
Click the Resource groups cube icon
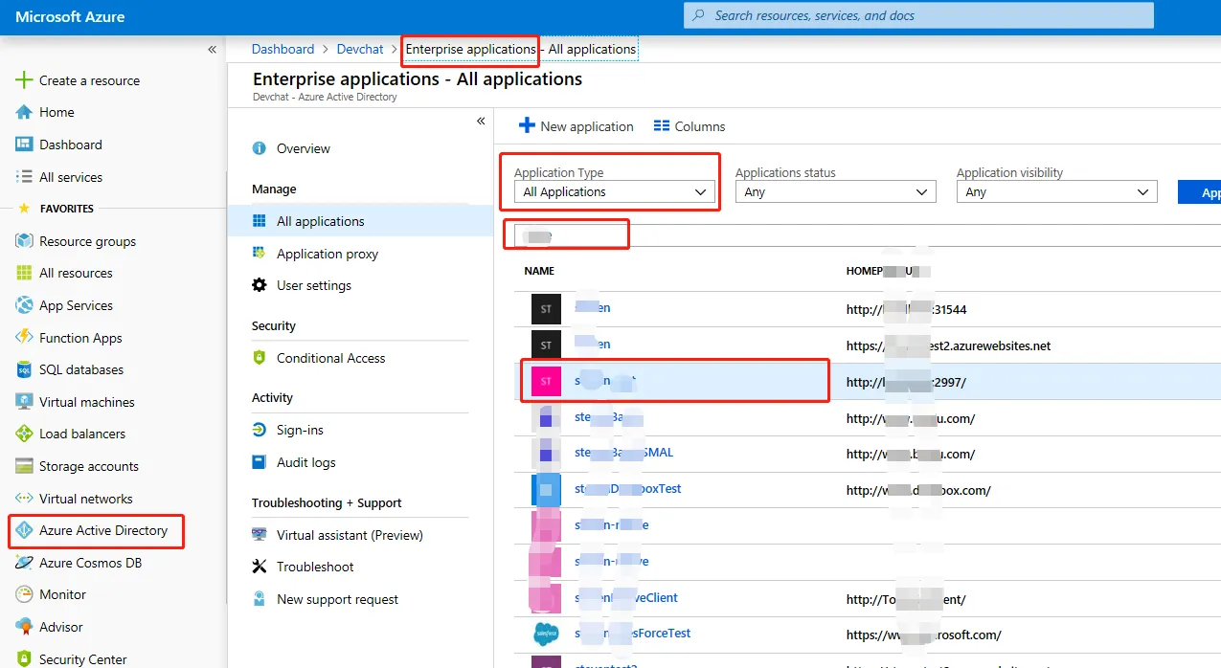click(x=25, y=241)
